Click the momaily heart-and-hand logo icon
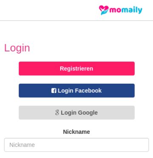 click(104, 10)
